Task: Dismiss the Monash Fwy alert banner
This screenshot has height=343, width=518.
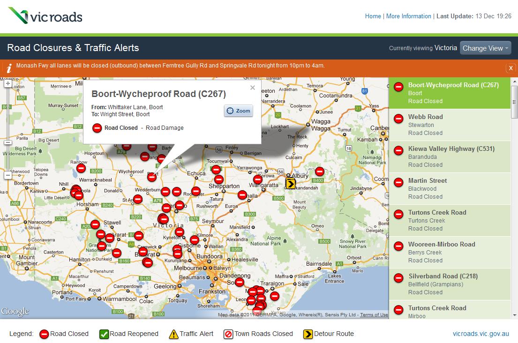Action: [x=510, y=68]
